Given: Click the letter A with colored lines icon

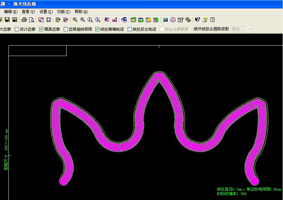Looking at the screenshot, I should pyautogui.click(x=107, y=20).
